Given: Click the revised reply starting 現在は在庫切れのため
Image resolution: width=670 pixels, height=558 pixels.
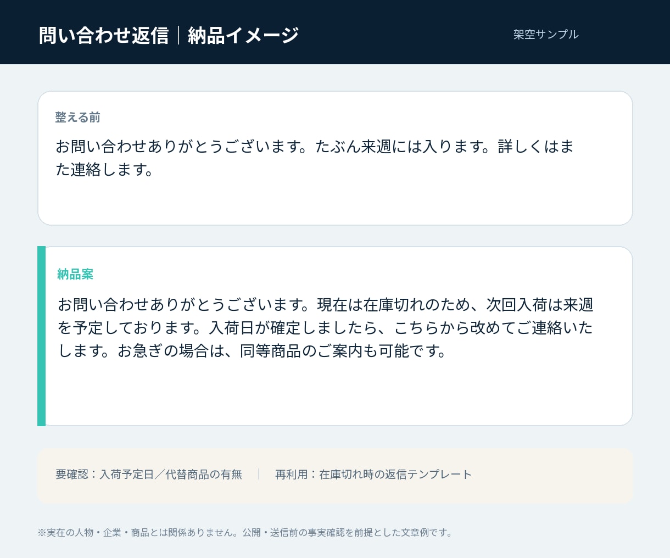Looking at the screenshot, I should [x=326, y=327].
